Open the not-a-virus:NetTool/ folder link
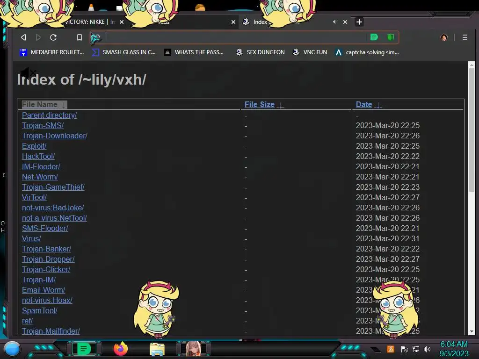 coord(54,218)
